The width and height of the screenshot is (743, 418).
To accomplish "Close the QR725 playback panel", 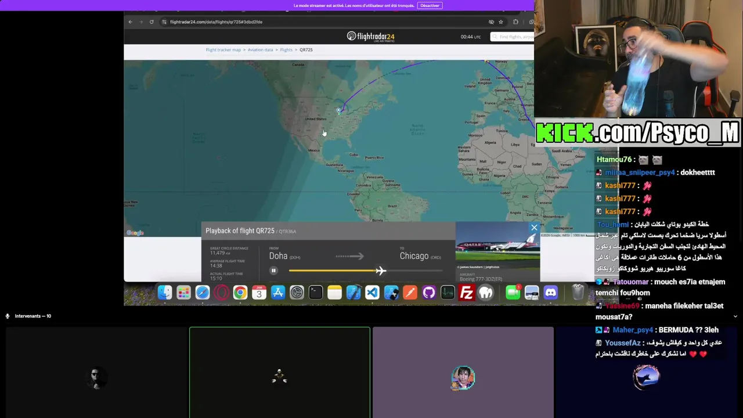I will (534, 228).
